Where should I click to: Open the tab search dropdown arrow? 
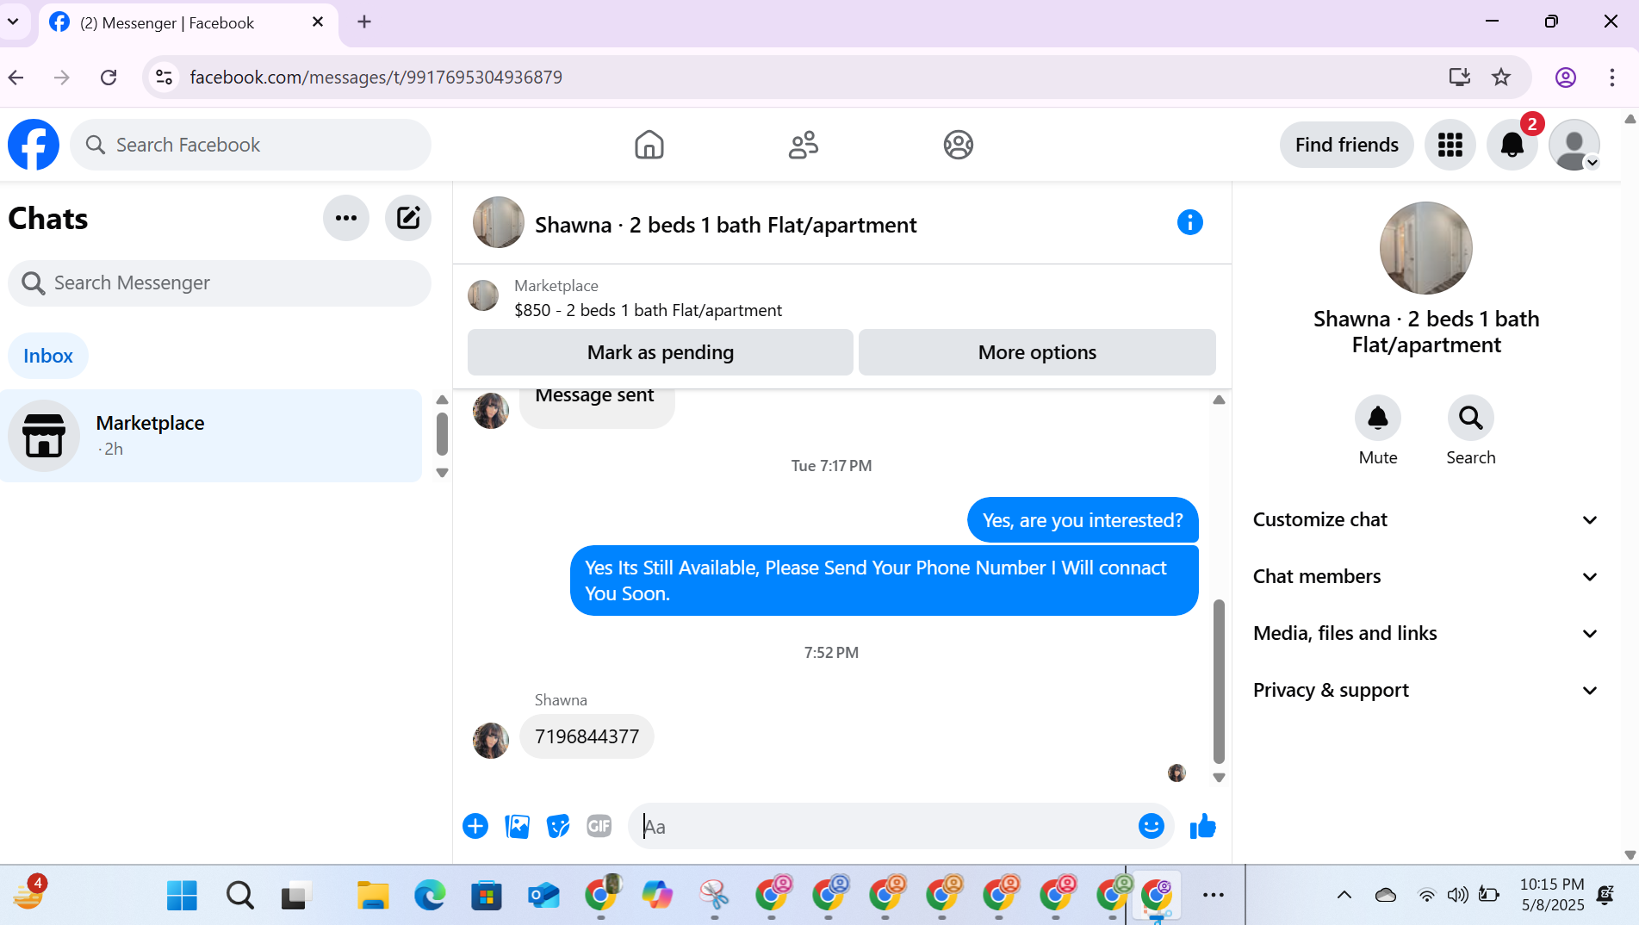tap(14, 22)
